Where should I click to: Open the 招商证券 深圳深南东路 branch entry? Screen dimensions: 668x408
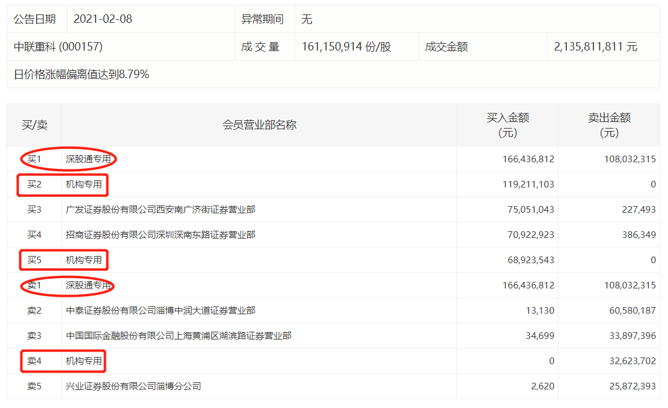point(161,235)
